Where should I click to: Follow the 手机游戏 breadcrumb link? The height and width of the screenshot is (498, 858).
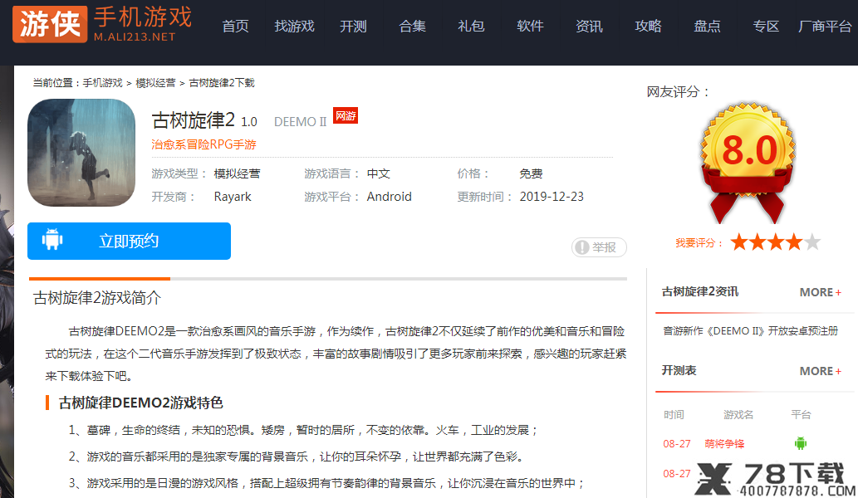[103, 83]
